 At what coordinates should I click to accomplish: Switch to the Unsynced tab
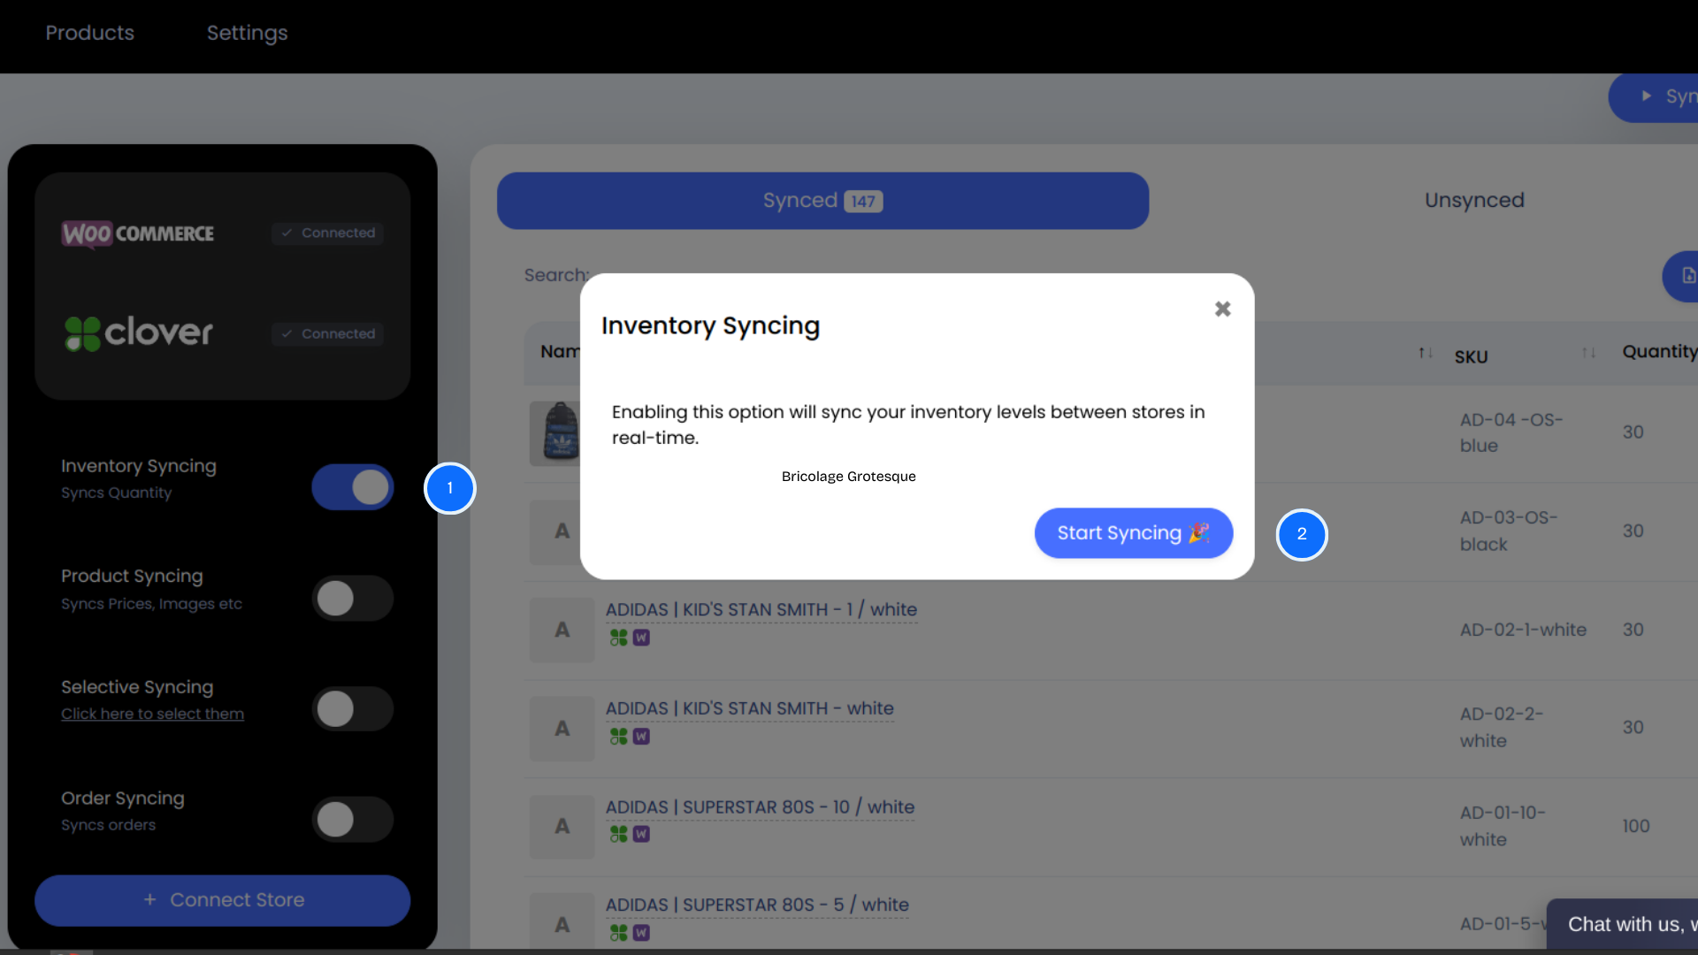(x=1473, y=200)
